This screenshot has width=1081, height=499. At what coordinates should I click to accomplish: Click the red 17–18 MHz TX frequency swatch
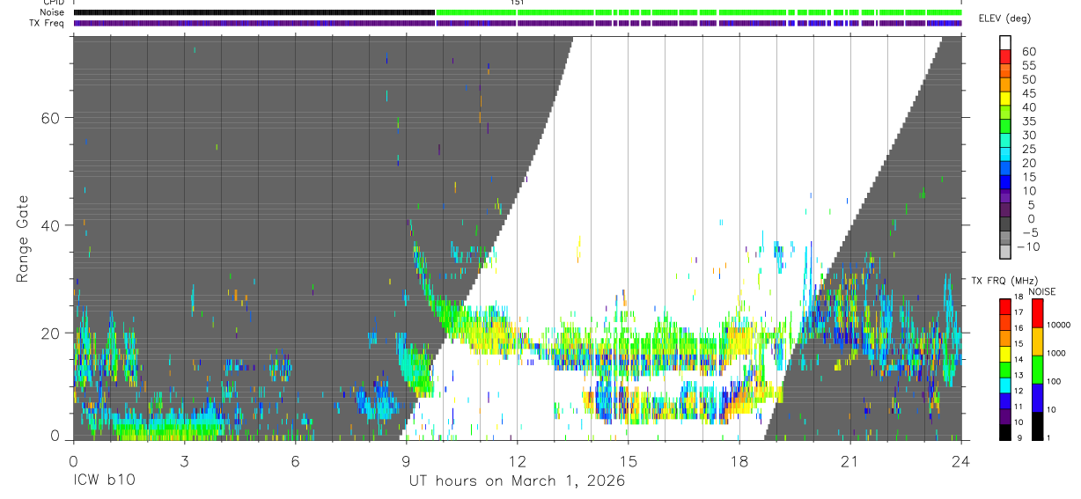pos(1006,307)
